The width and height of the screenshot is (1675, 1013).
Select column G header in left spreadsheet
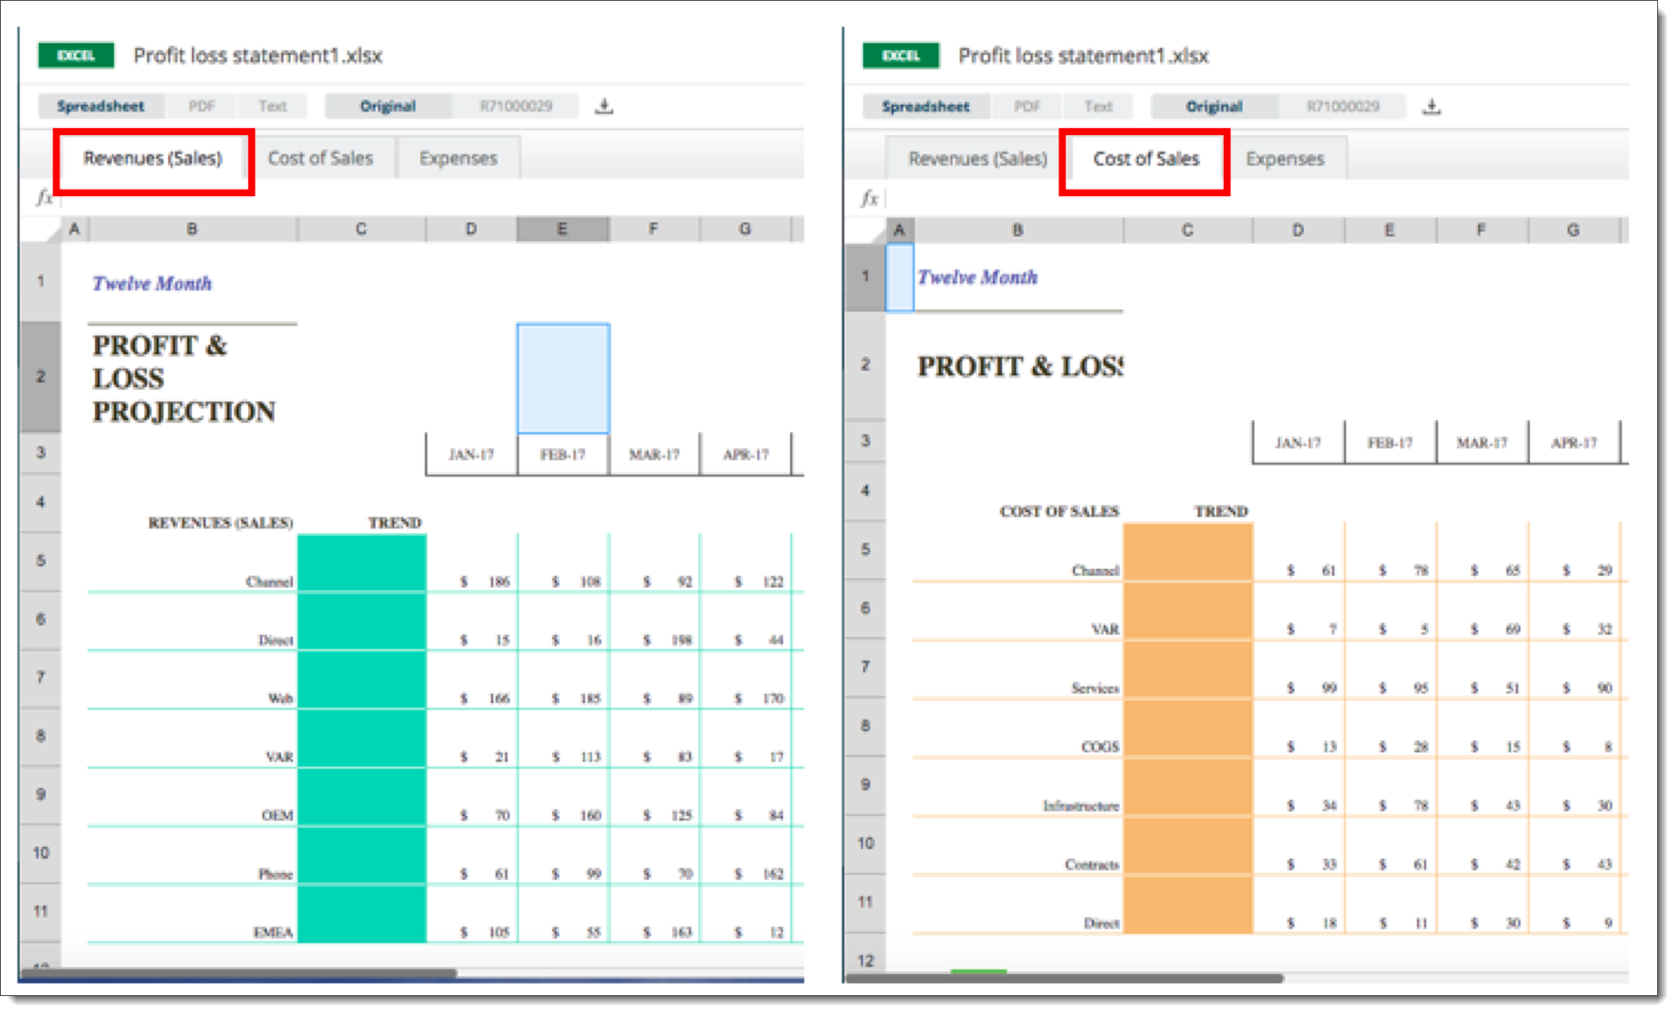coord(745,229)
